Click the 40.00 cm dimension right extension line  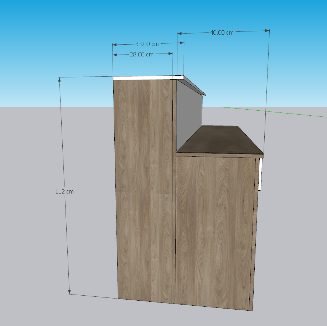[267, 89]
